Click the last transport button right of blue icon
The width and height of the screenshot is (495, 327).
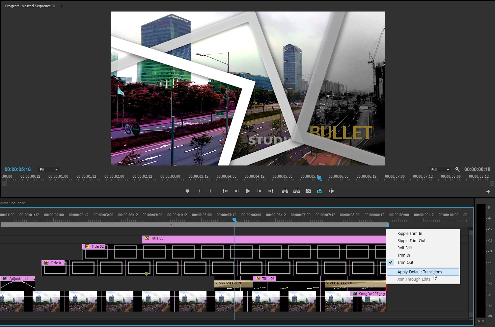331,191
